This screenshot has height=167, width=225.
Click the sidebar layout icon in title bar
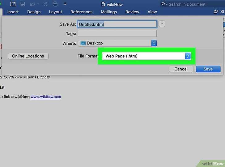[13, 4]
